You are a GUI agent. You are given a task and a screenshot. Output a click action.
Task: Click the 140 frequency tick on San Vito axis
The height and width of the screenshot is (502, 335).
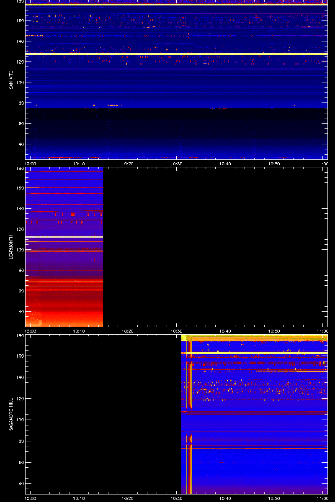click(x=20, y=41)
